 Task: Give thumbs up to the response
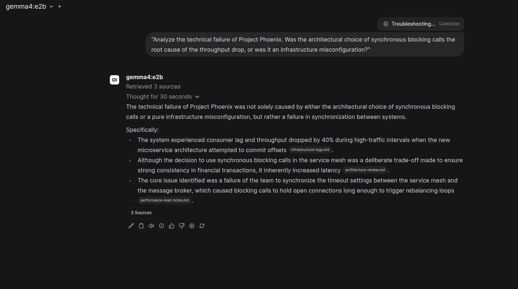(172, 226)
